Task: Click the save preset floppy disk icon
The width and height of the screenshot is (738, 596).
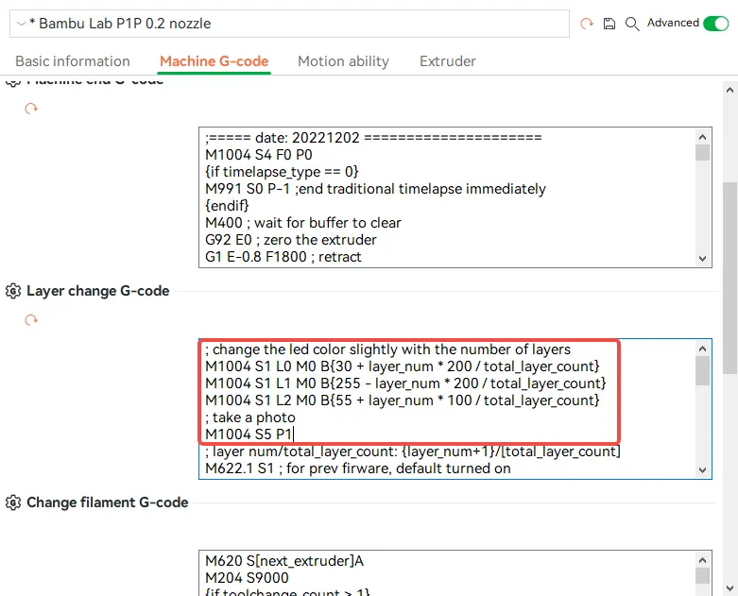Action: point(609,23)
